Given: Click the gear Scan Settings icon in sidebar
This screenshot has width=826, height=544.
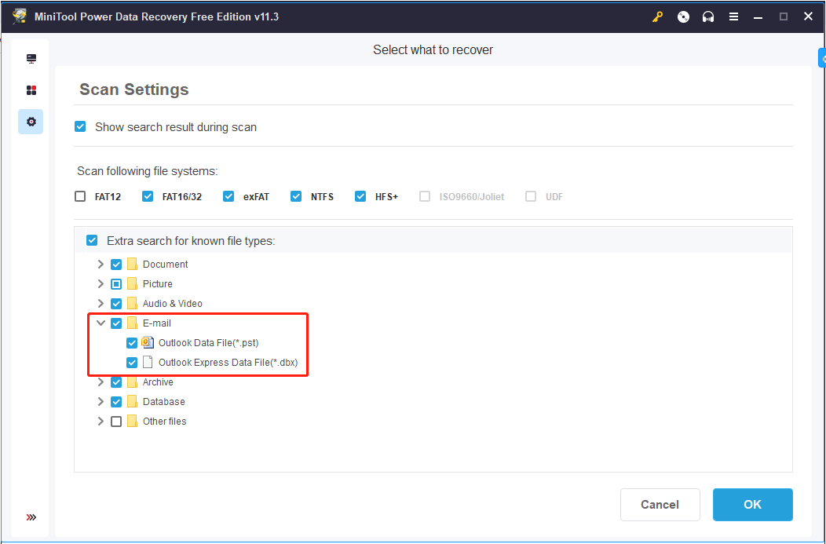Looking at the screenshot, I should click(31, 122).
